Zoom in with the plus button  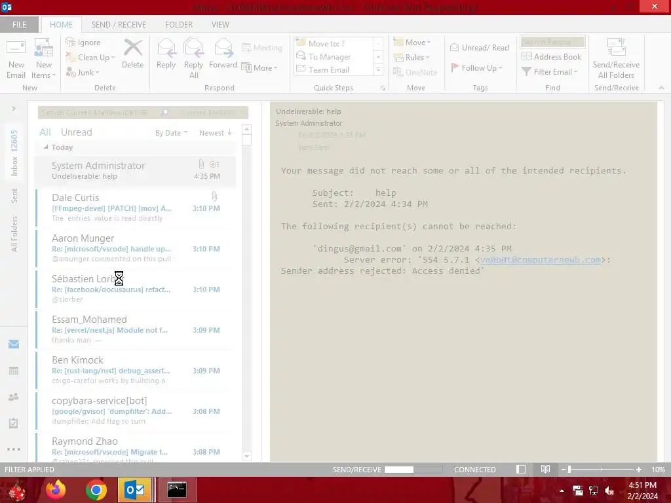638,469
